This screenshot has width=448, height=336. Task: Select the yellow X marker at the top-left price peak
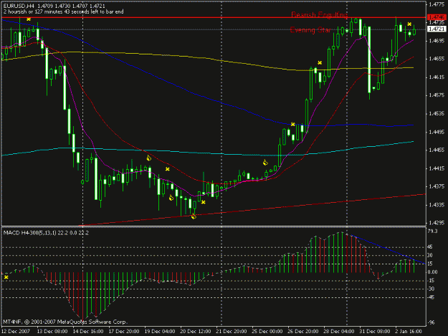pos(29,19)
